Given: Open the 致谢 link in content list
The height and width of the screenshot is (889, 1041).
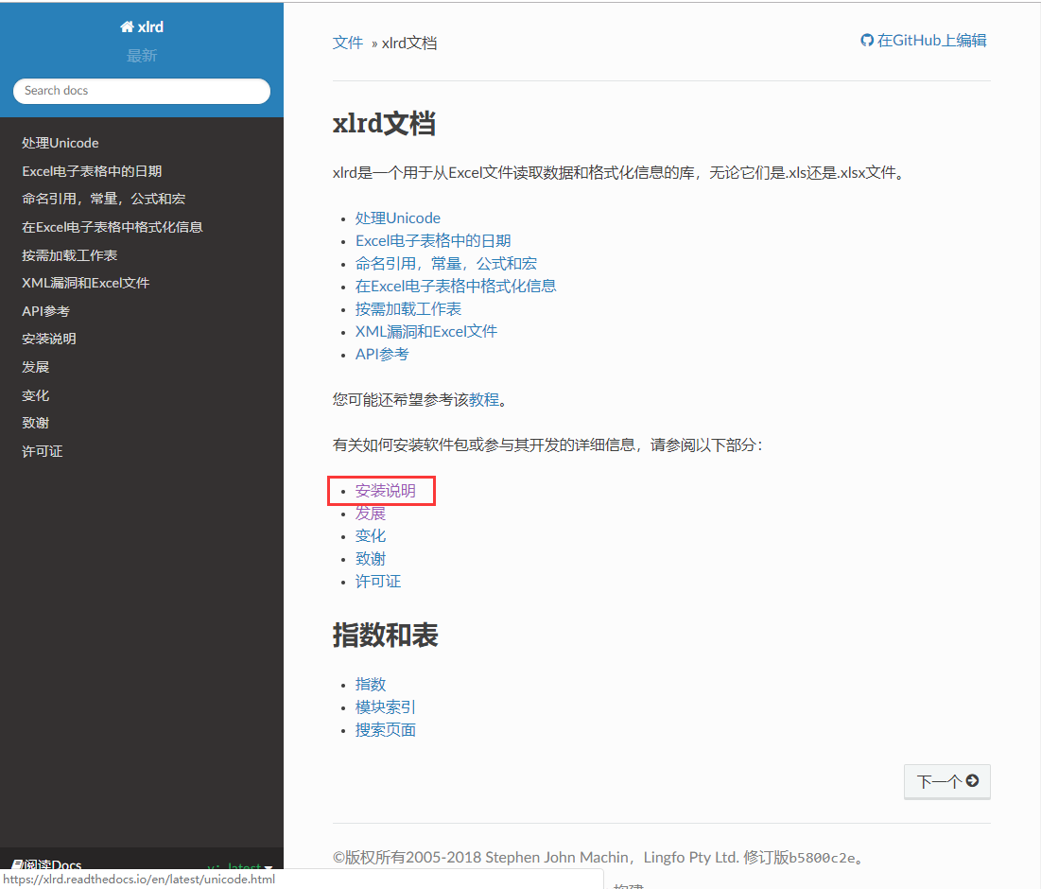Looking at the screenshot, I should (371, 558).
